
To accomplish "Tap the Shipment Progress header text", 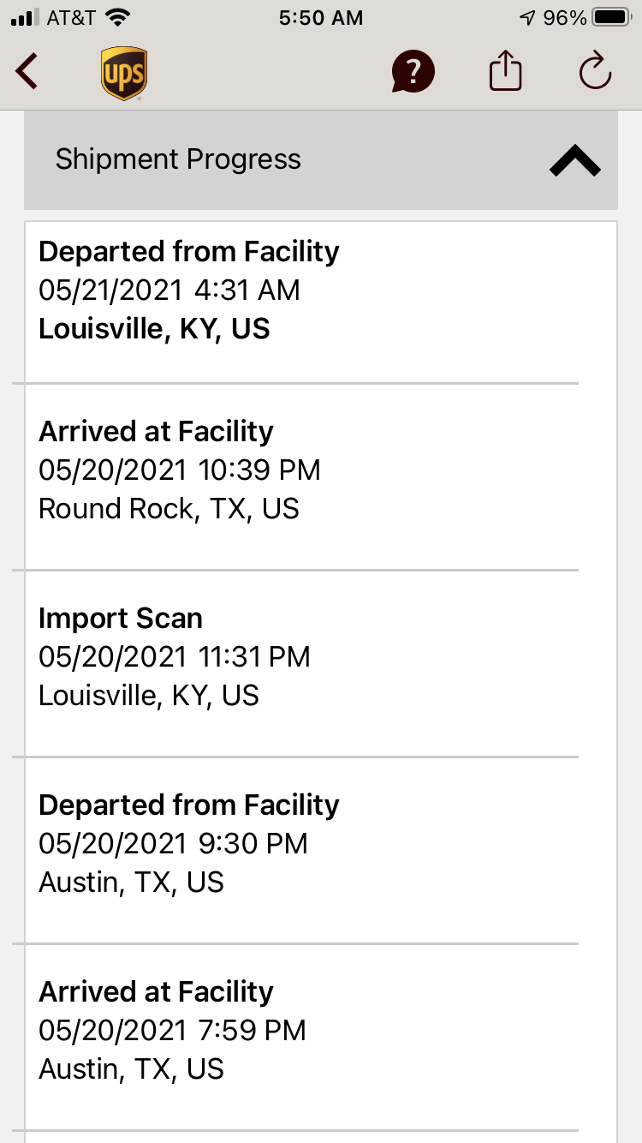I will [178, 159].
